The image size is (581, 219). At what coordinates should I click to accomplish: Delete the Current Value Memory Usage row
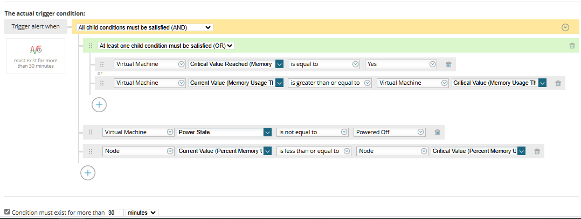click(558, 83)
